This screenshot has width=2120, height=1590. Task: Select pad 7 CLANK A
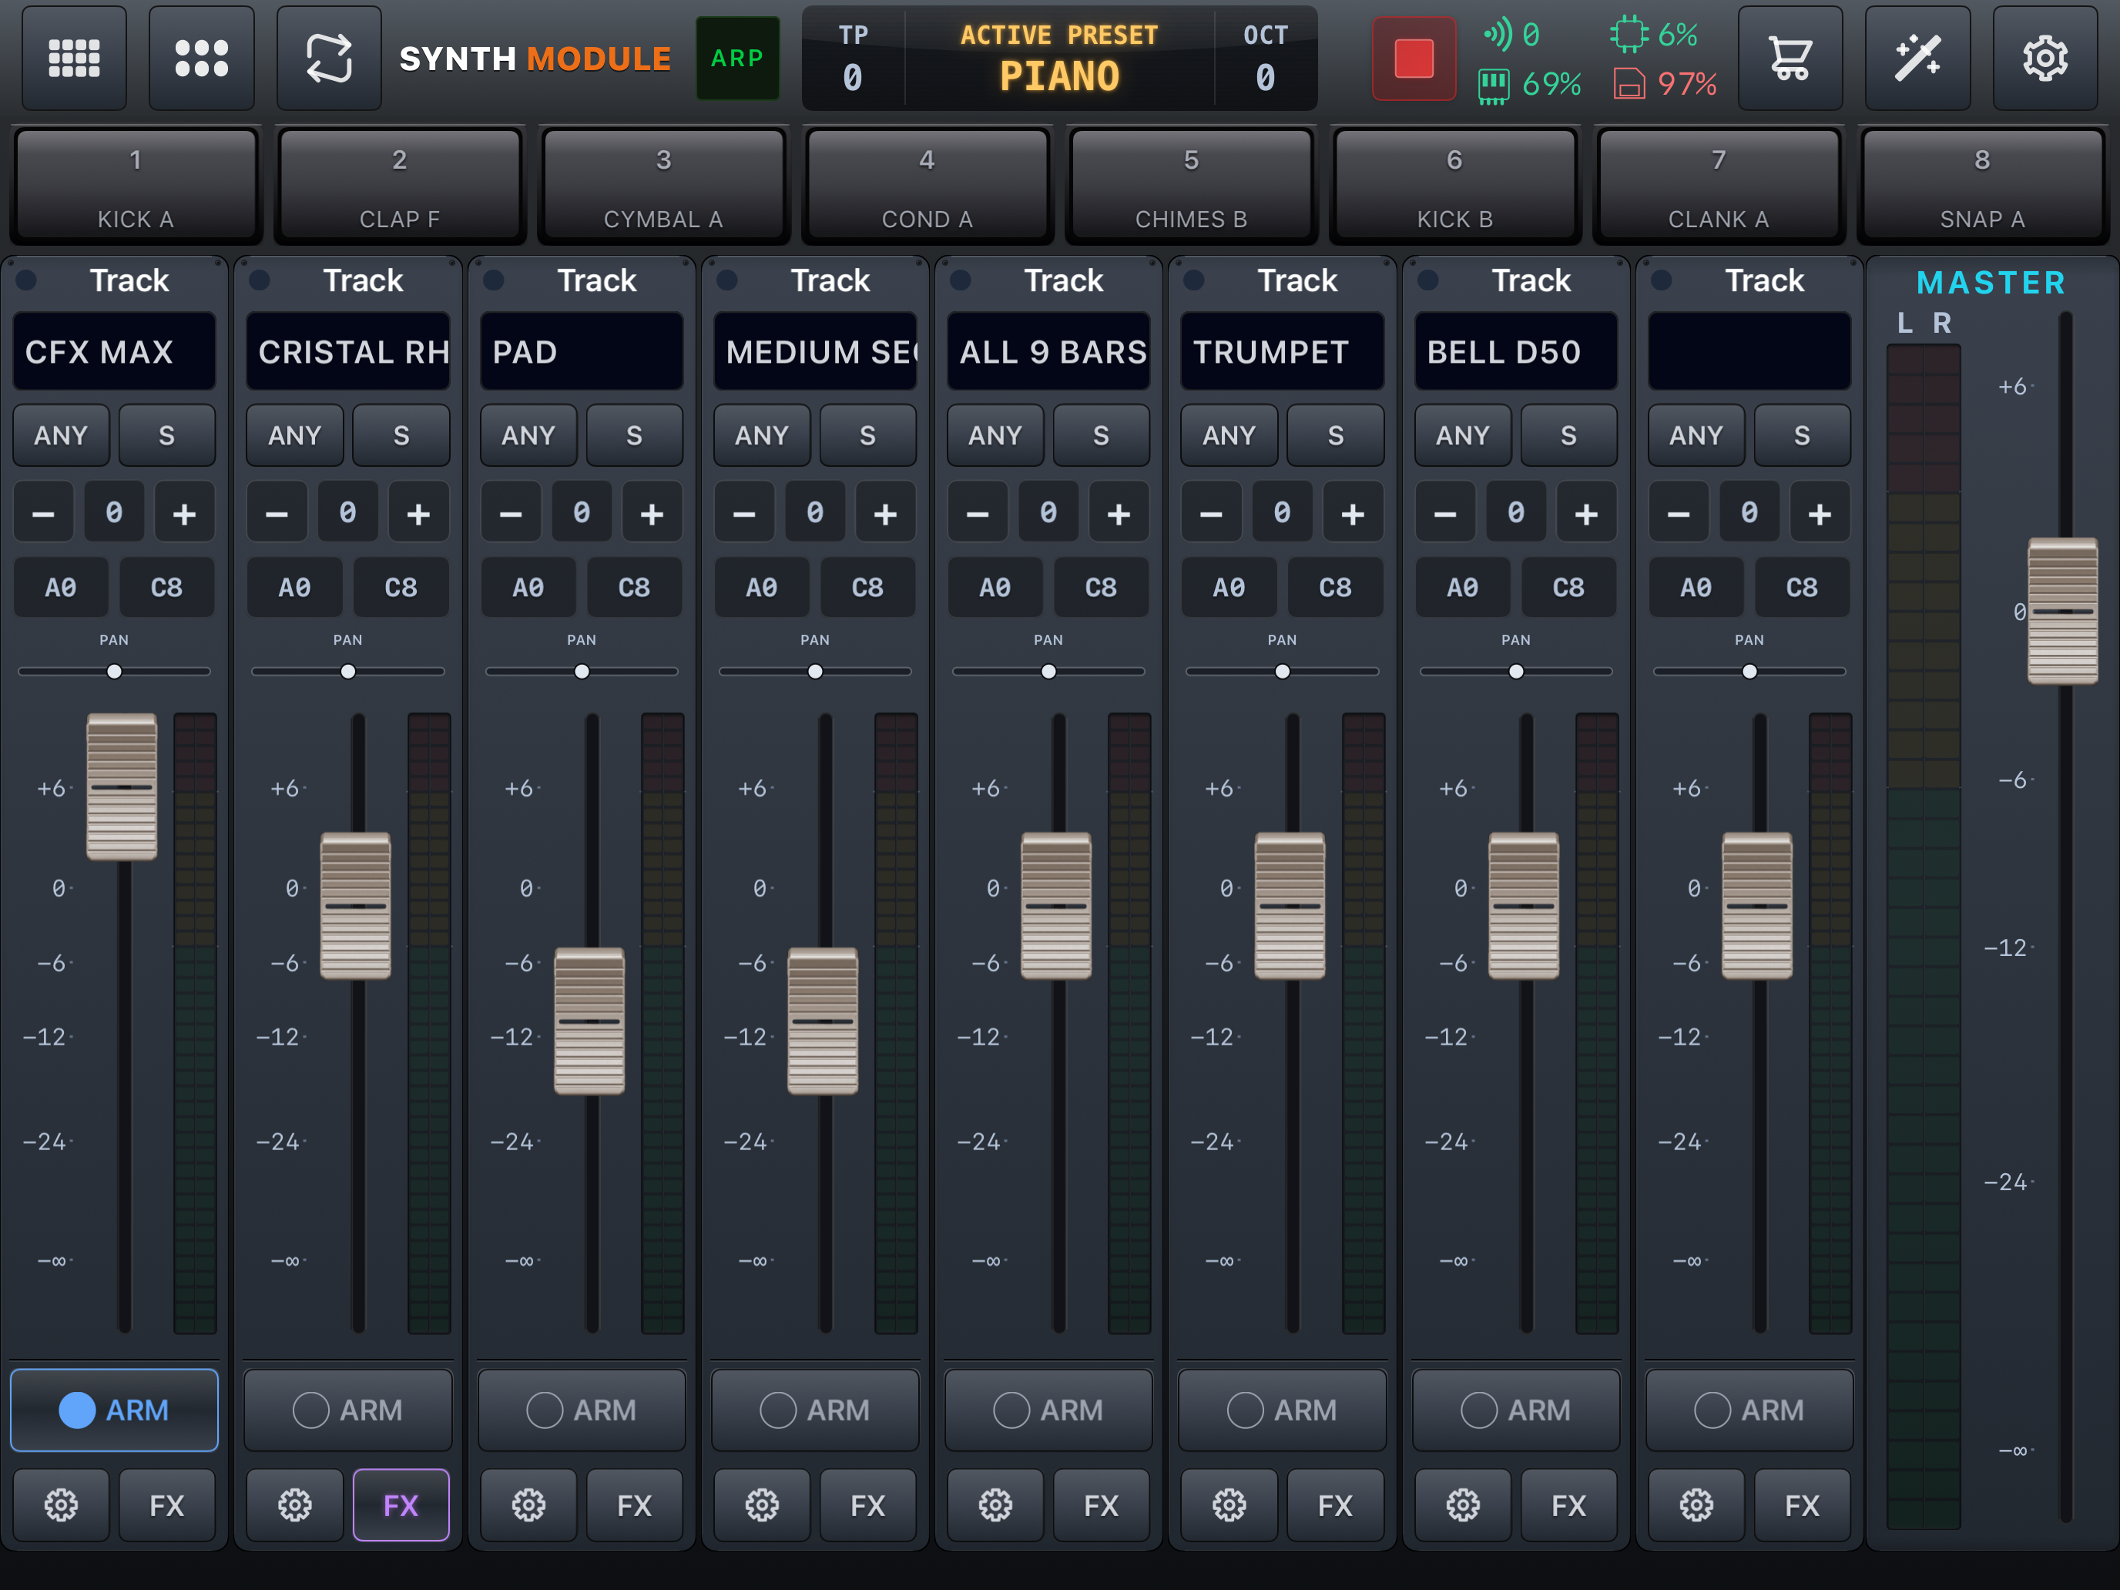[1719, 185]
